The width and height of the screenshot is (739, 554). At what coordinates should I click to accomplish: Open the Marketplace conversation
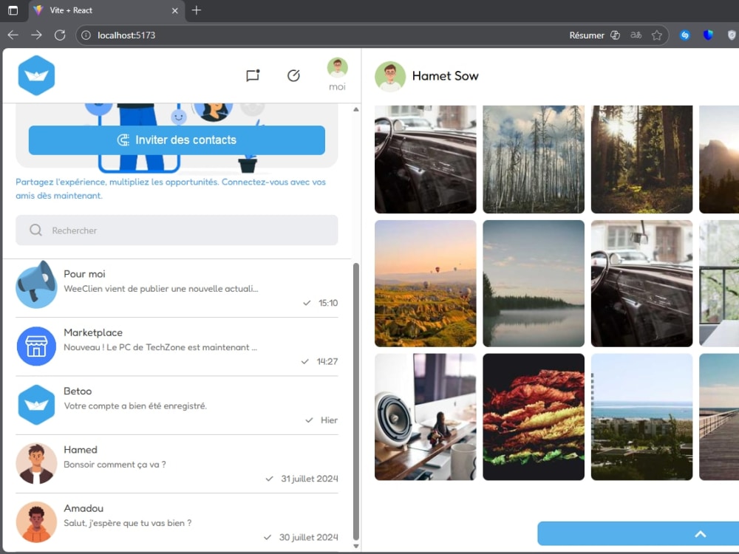pos(177,346)
